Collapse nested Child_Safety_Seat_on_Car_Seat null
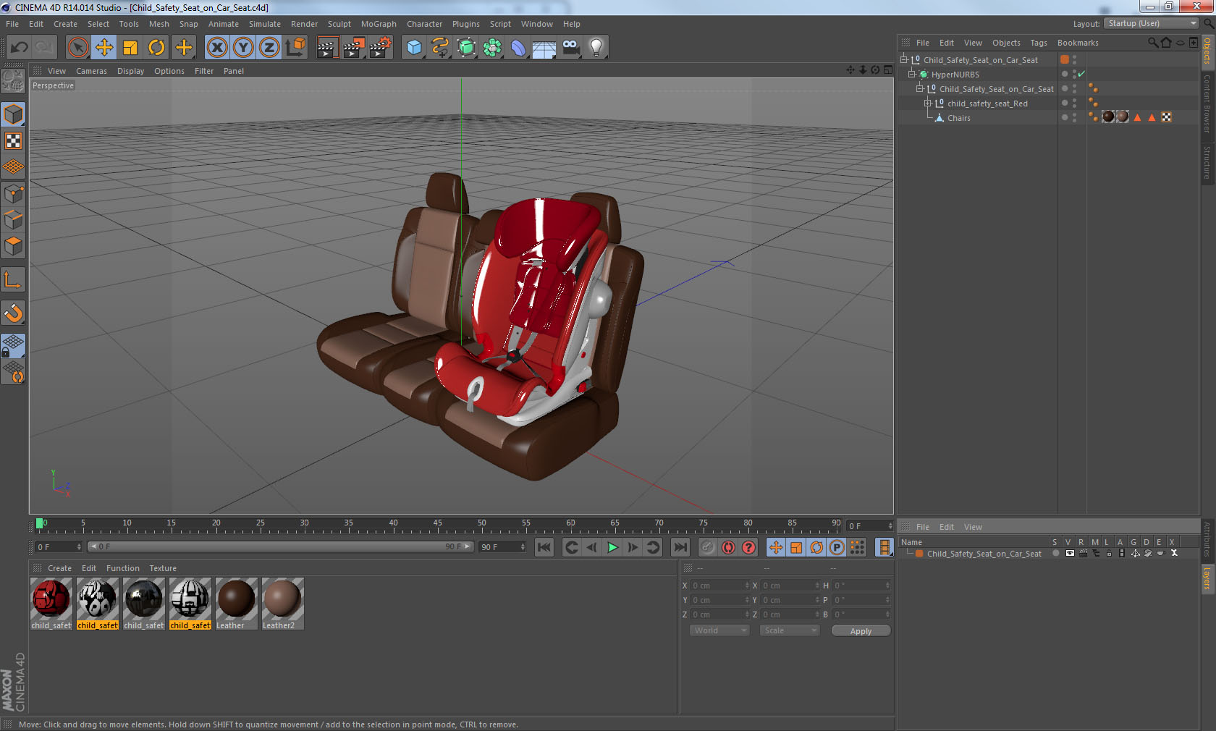This screenshot has height=731, width=1216. coord(920,89)
